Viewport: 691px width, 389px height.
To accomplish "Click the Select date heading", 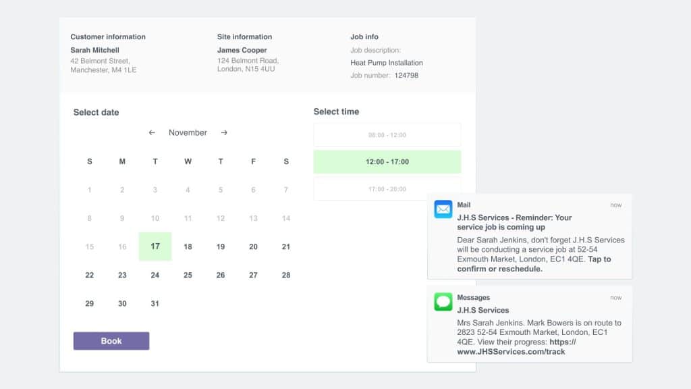I will 96,113.
